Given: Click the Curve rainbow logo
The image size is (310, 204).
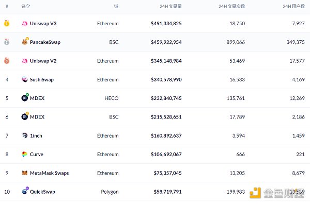Looking at the screenshot, I should click(x=24, y=154).
